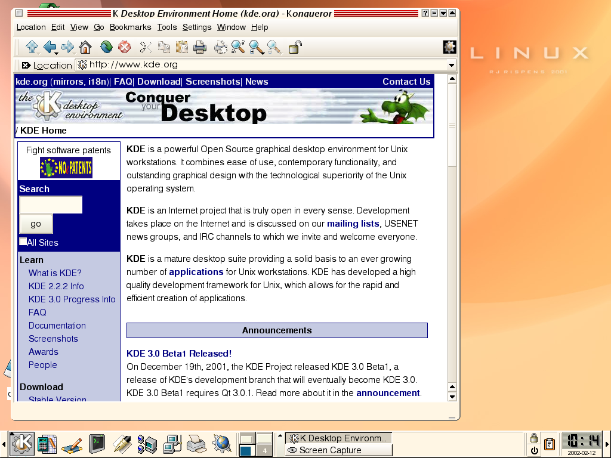Navigate forward with the Forward arrow
Viewport: 611px width, 458px height.
click(x=67, y=47)
